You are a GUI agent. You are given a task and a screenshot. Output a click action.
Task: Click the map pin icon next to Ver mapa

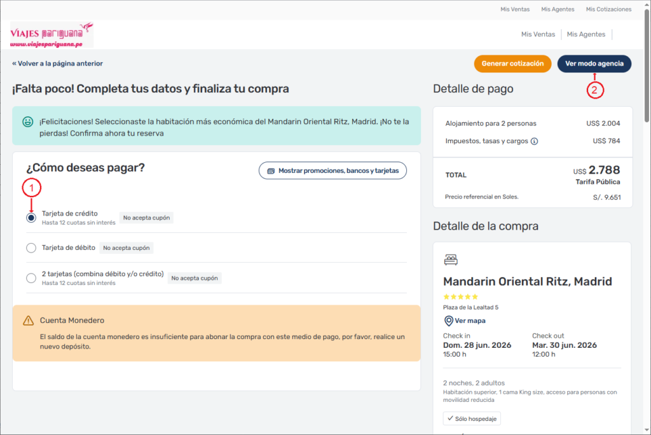pos(448,321)
